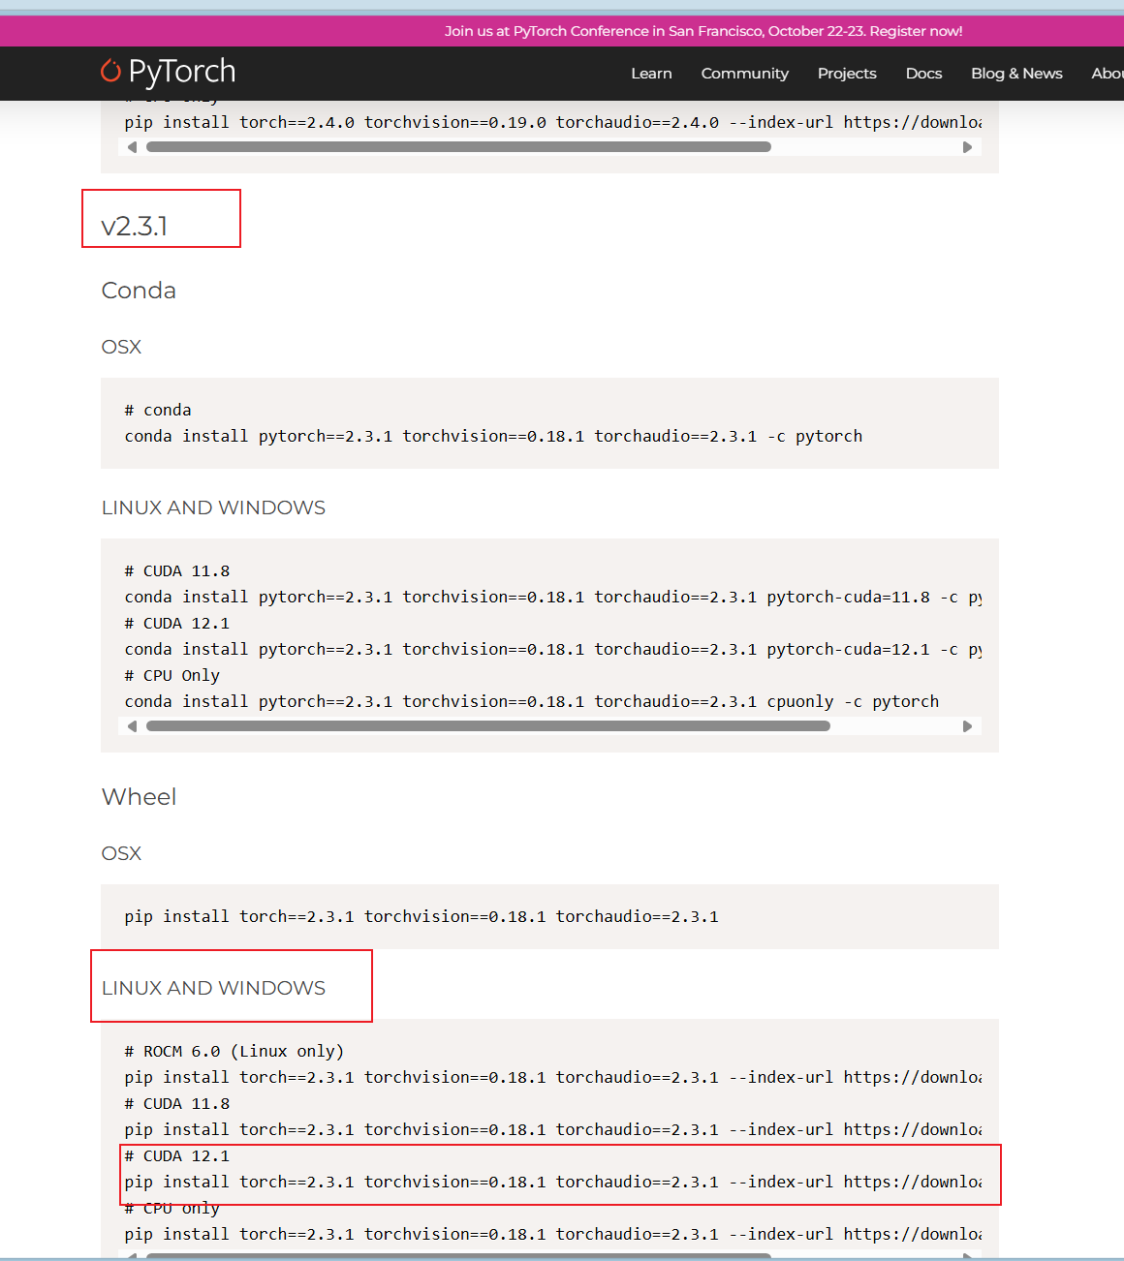Click the PyTorch Conference announcement banner
This screenshot has height=1261, width=1124.
click(703, 31)
